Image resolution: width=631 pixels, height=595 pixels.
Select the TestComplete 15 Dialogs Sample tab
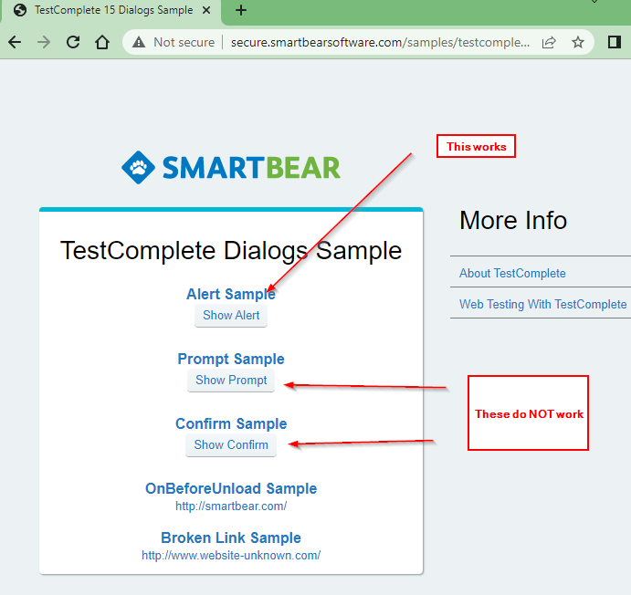coord(113,10)
